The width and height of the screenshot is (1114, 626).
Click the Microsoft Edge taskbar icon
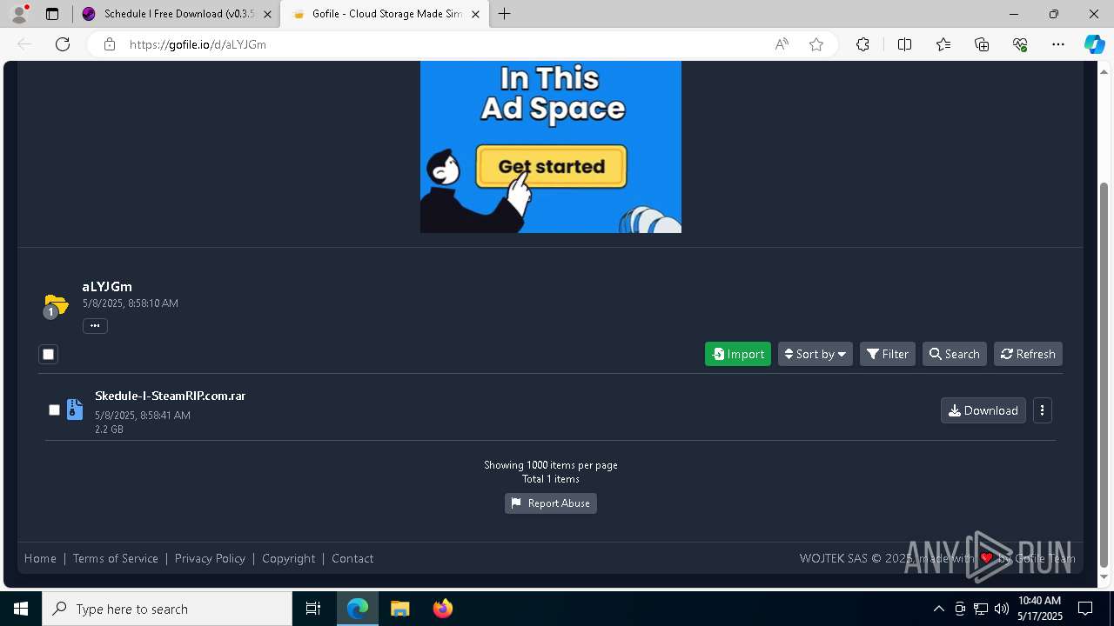[358, 609]
